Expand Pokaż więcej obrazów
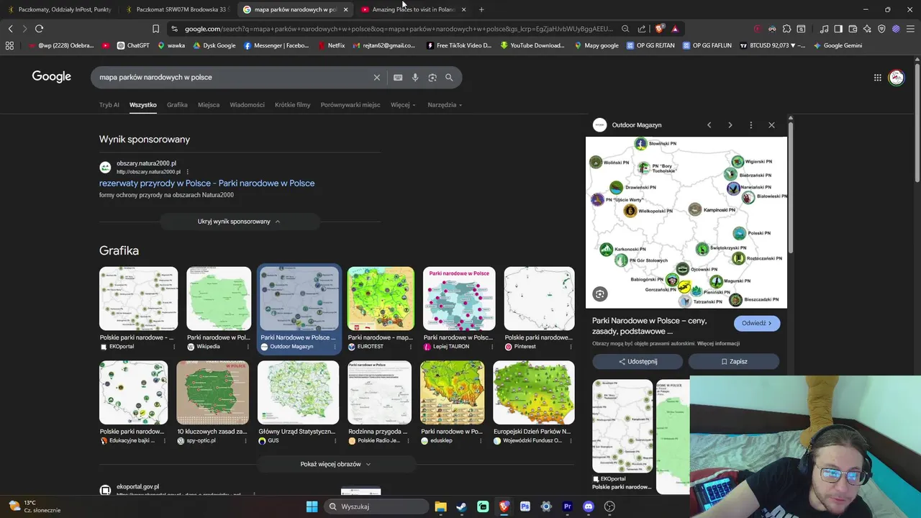The width and height of the screenshot is (921, 518). (x=335, y=464)
